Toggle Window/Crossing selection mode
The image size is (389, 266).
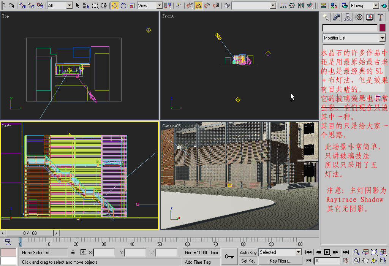tap(103, 5)
